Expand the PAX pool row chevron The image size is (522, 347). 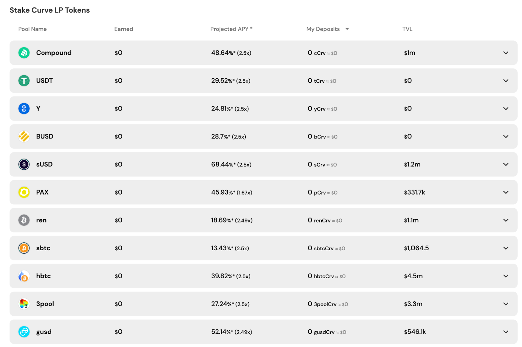pos(506,192)
